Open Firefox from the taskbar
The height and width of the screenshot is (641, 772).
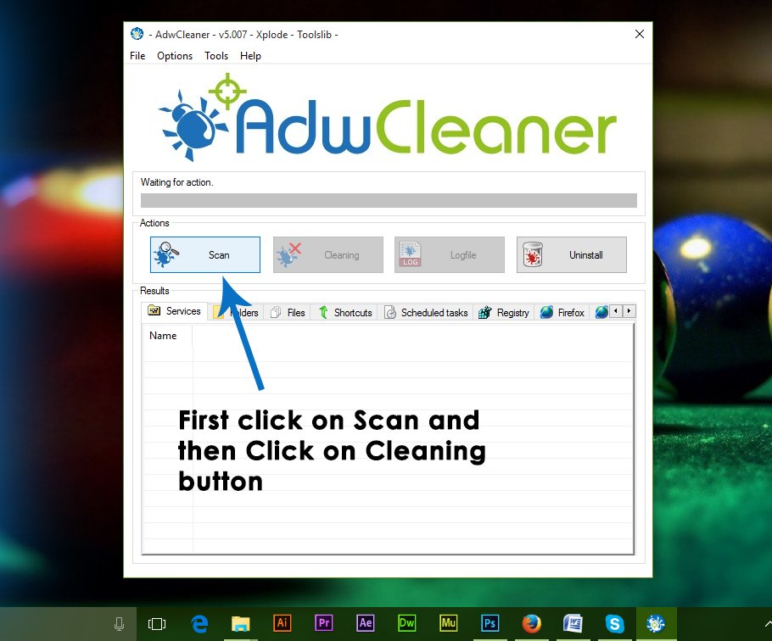[531, 624]
